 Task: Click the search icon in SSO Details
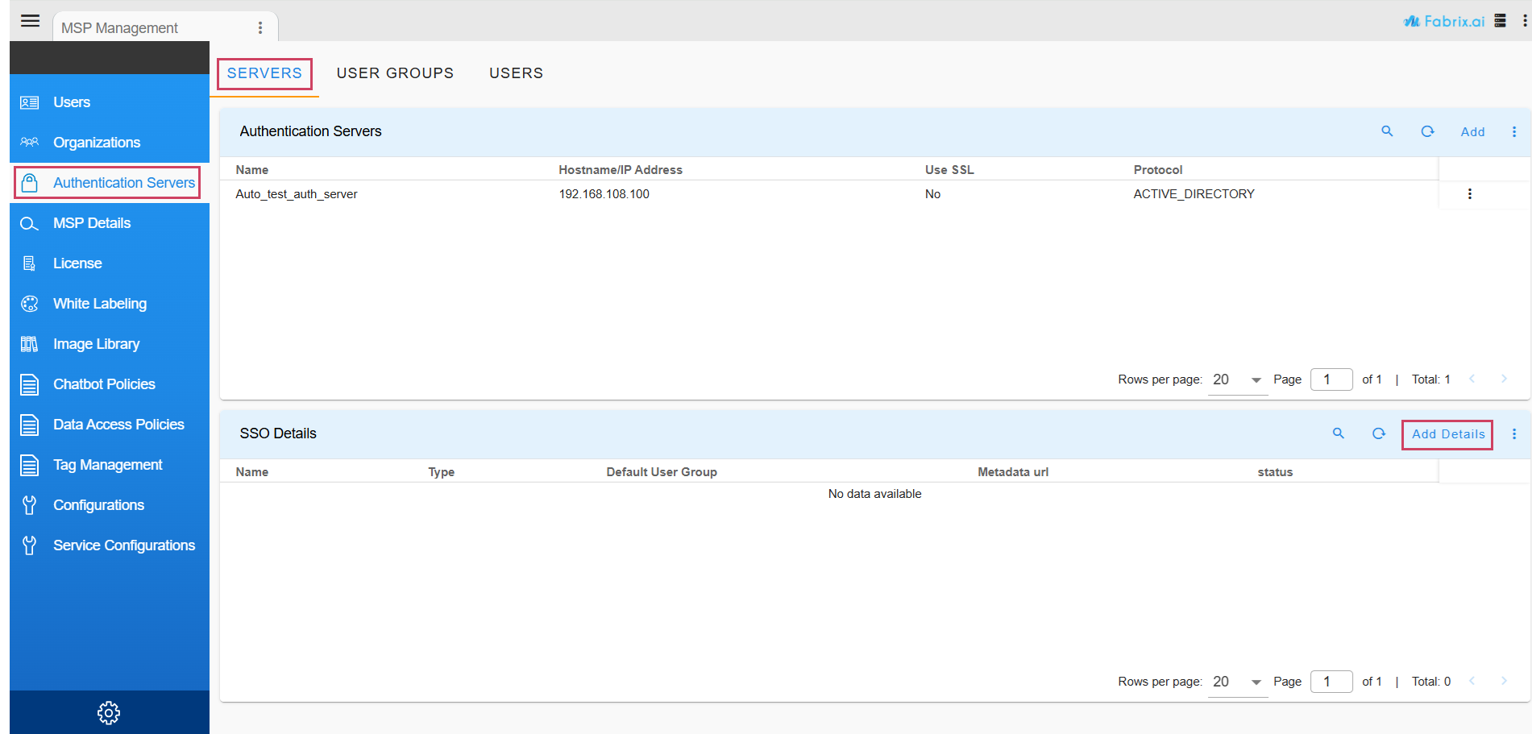[1339, 433]
